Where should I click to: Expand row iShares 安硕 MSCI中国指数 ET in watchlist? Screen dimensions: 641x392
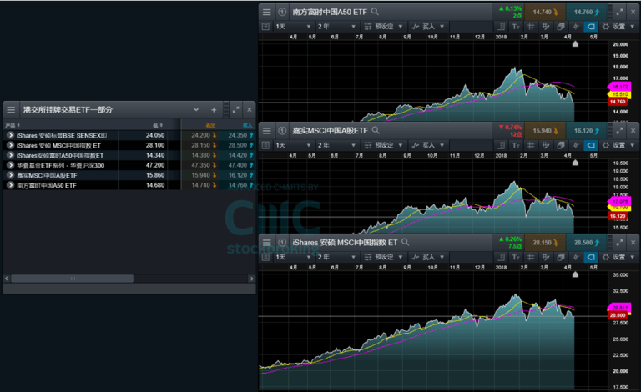[11, 145]
